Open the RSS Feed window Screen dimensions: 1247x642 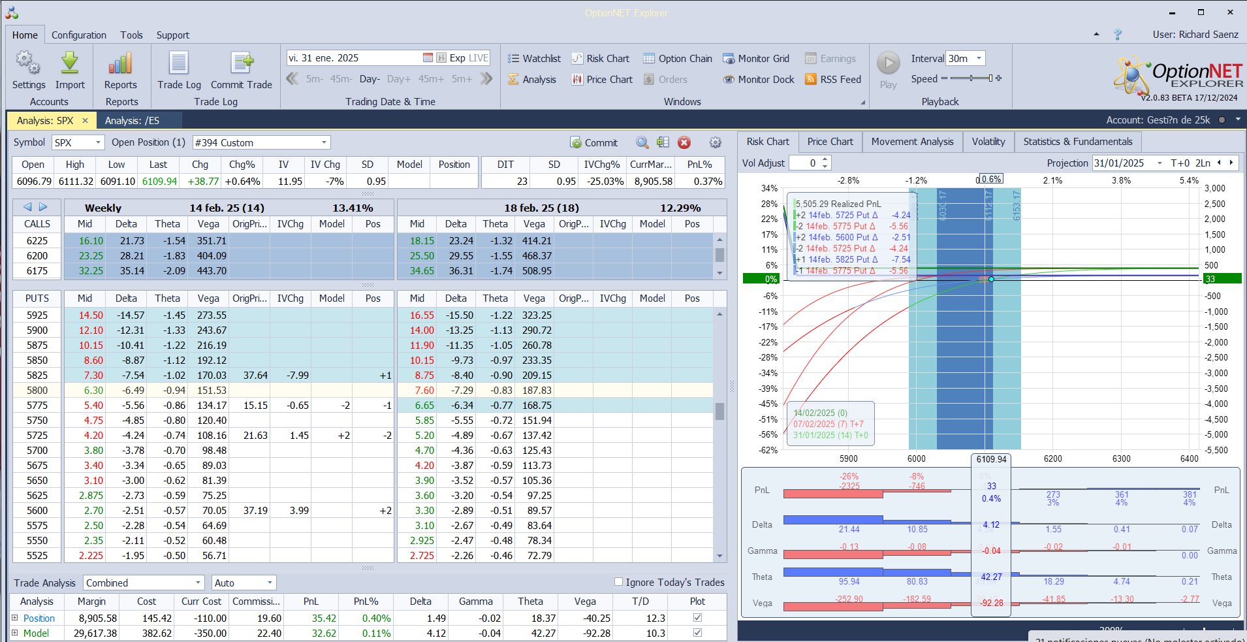coord(832,80)
